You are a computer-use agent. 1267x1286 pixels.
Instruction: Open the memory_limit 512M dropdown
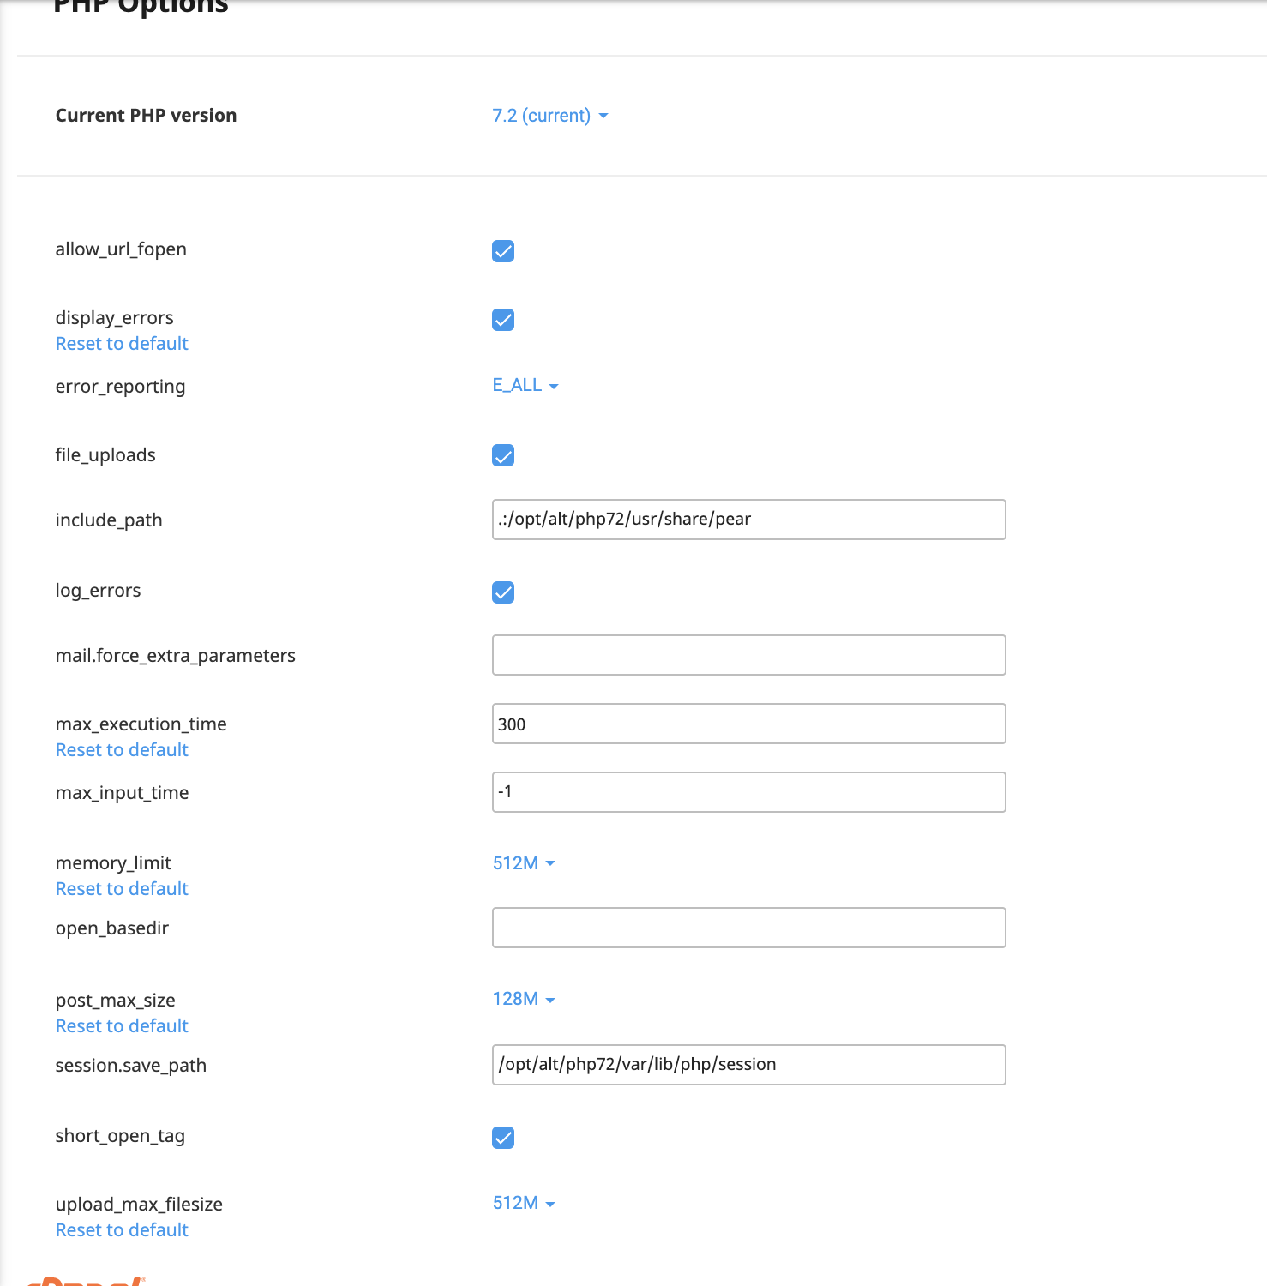pos(523,862)
